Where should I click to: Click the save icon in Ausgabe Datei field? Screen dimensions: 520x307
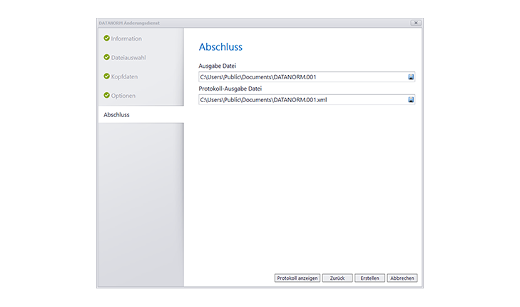pos(411,77)
